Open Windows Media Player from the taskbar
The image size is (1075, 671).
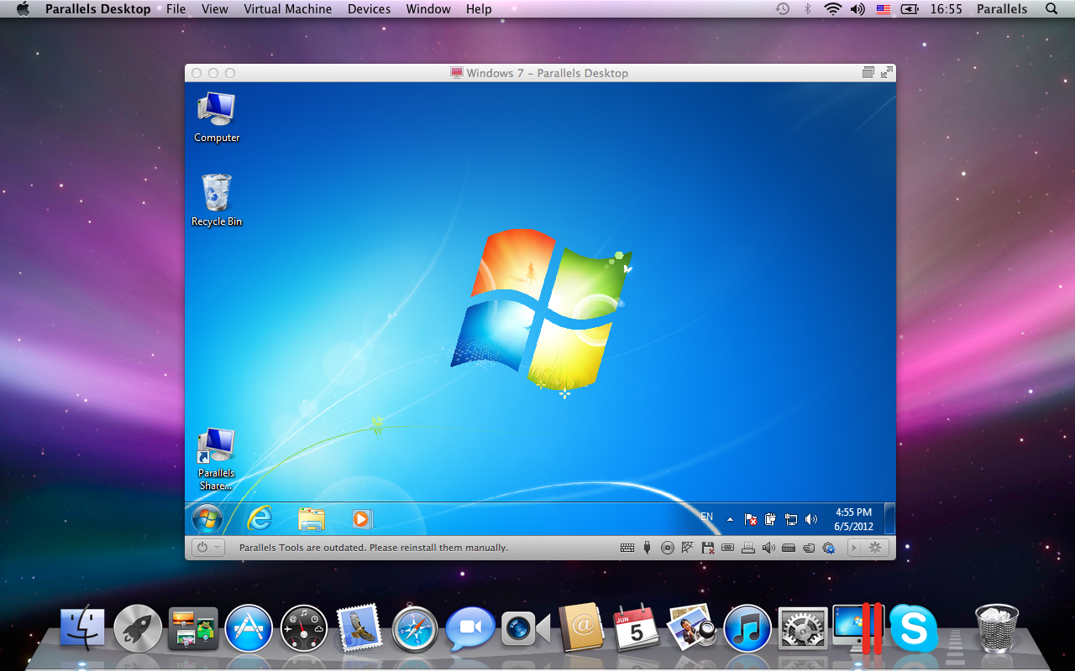[x=361, y=518]
